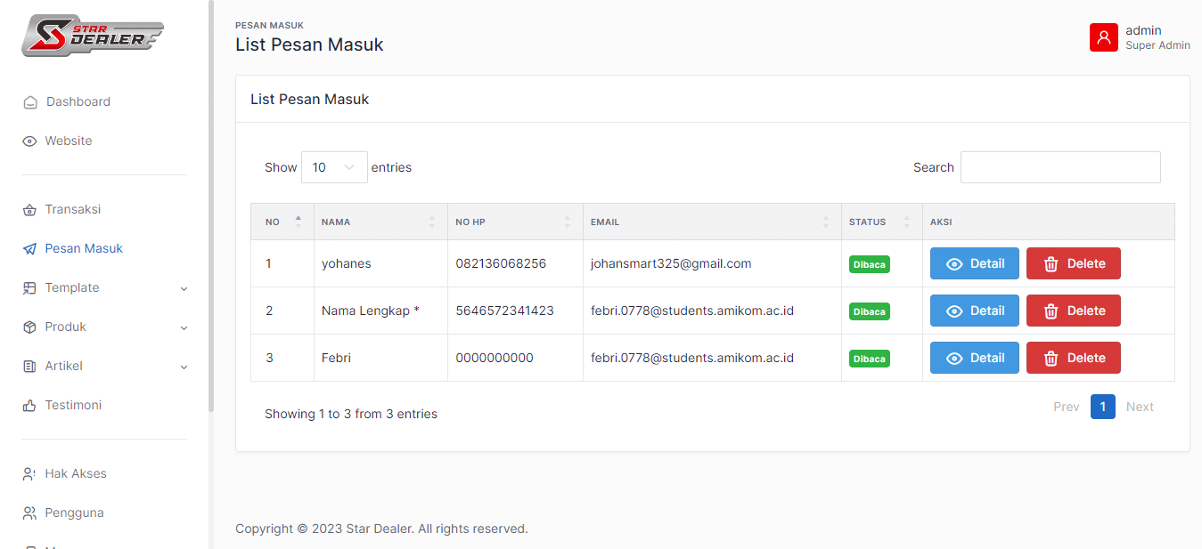Click the Dashboard home icon
The image size is (1202, 549).
(x=30, y=102)
